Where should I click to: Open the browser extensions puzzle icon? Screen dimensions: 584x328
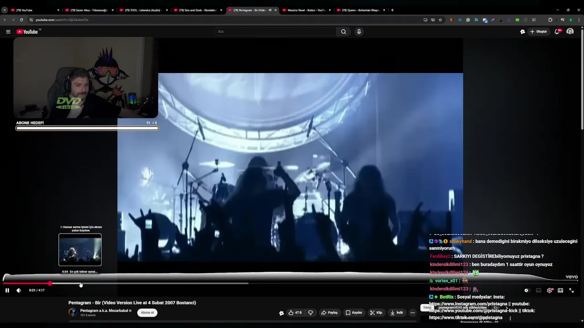point(550,20)
